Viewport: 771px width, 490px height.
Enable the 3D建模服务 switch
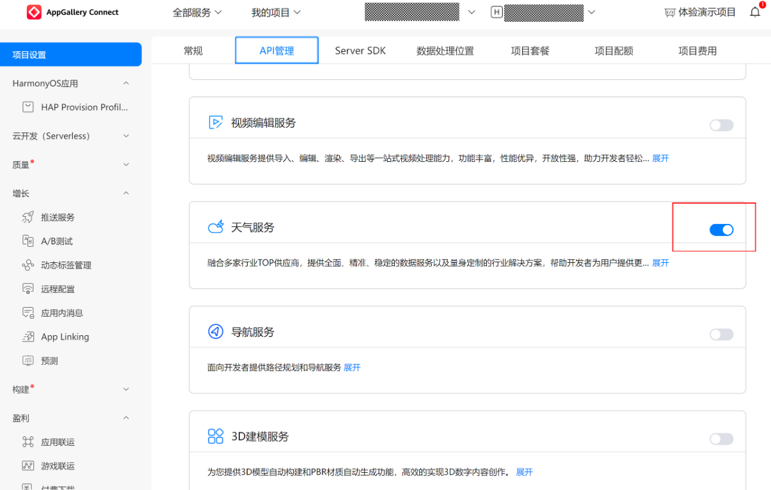[x=721, y=439]
